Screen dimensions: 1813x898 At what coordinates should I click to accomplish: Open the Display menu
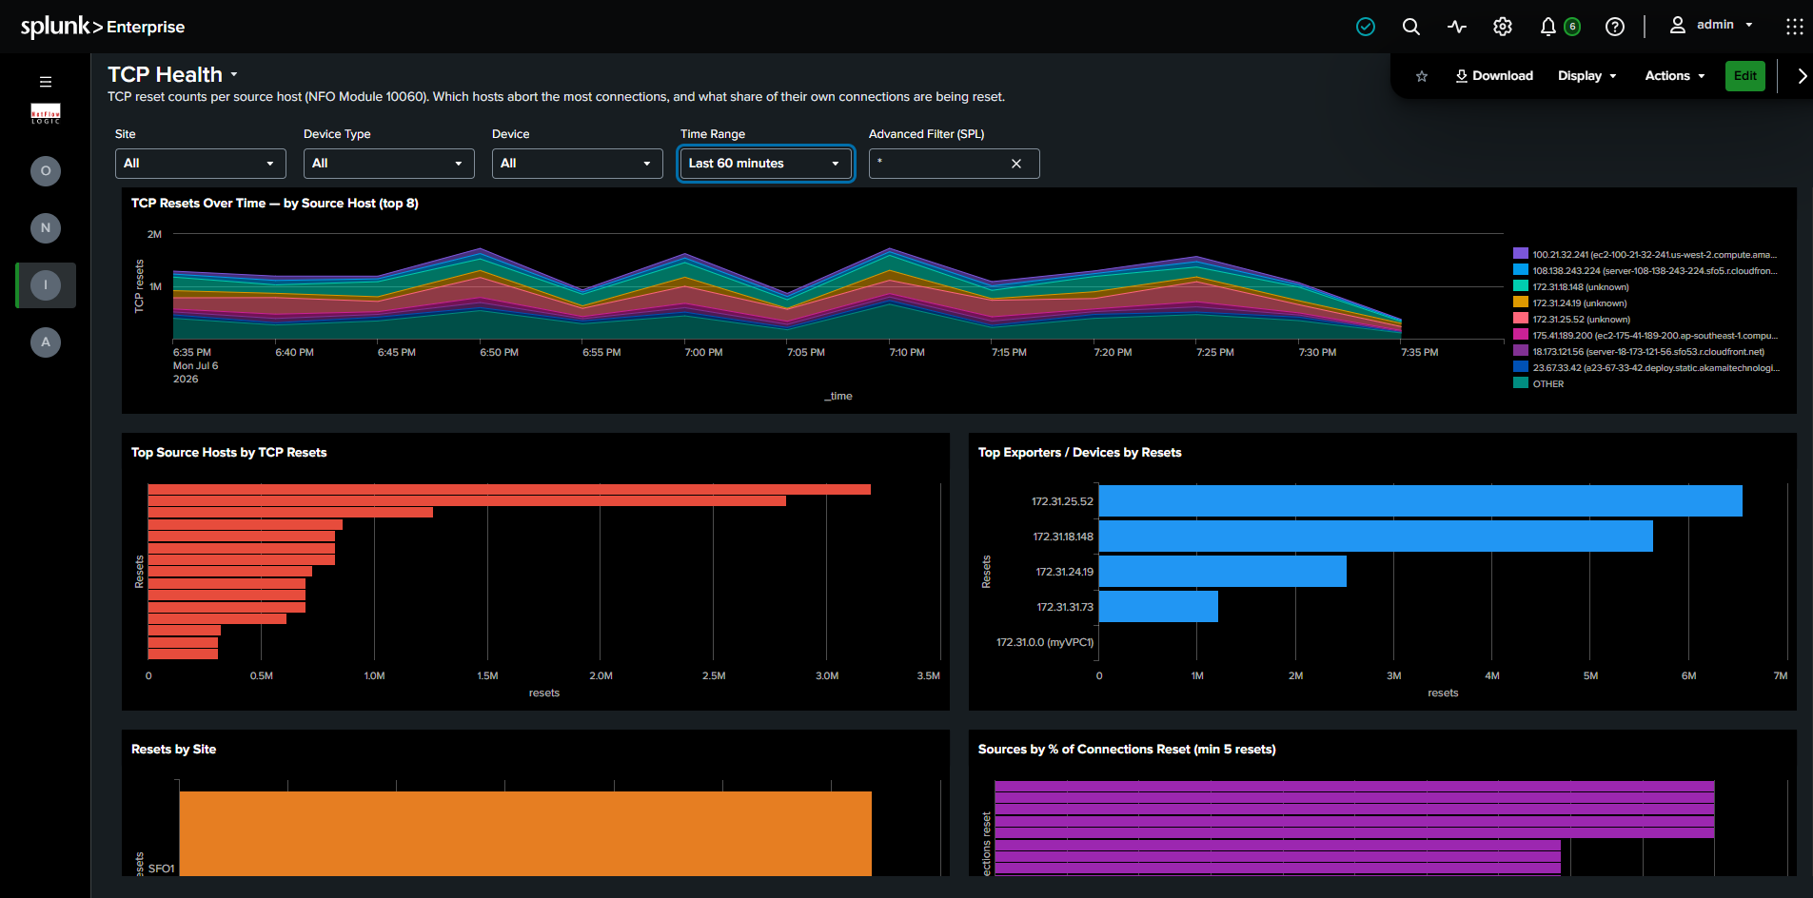click(1587, 76)
